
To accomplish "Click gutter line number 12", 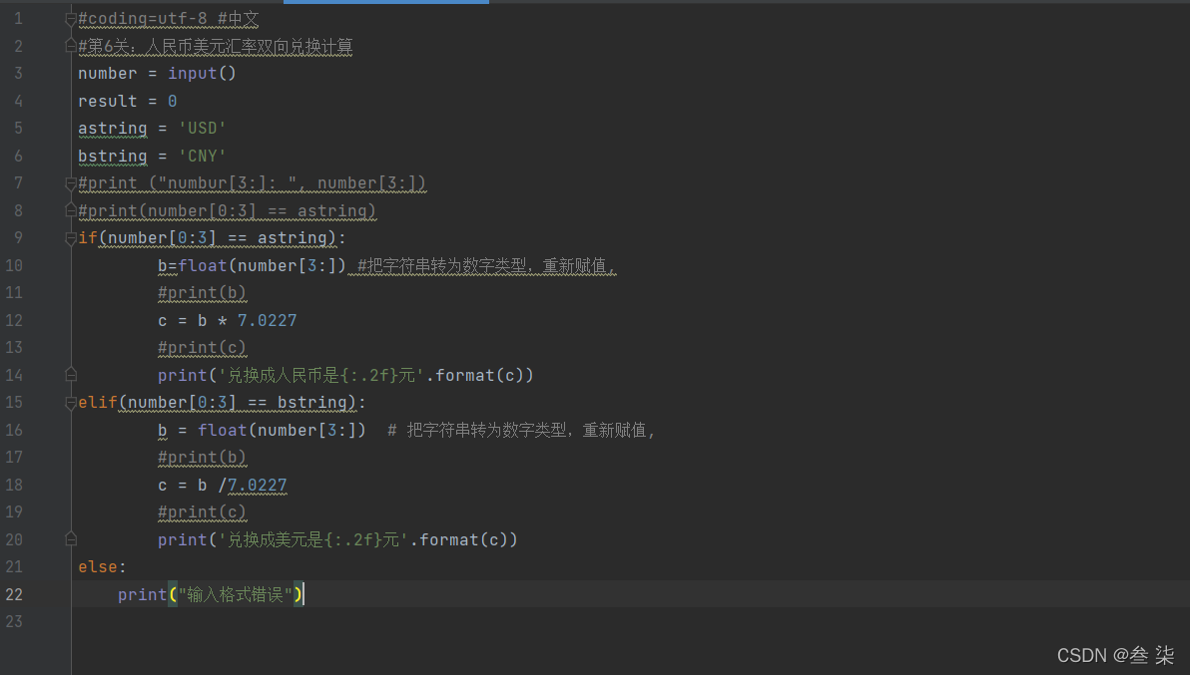I will (x=14, y=320).
